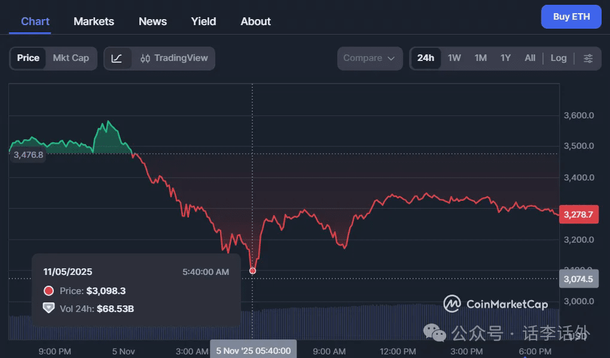Open chart settings sliders icon
This screenshot has height=358, width=610.
pyautogui.click(x=588, y=59)
